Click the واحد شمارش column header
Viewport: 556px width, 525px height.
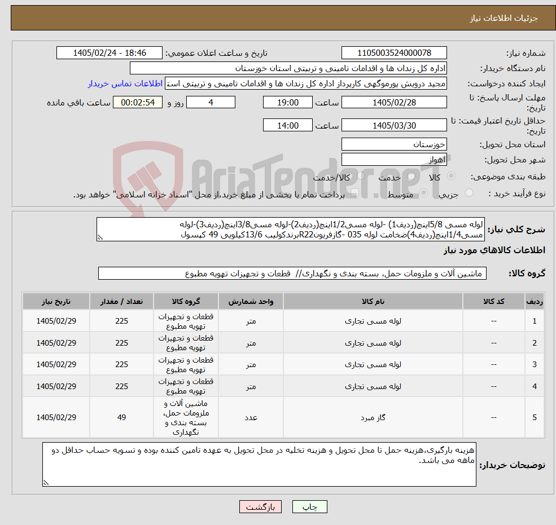pyautogui.click(x=251, y=302)
